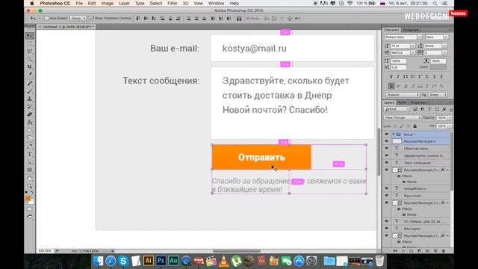Open Illustrator from the Dock
This screenshot has height=269, width=478.
coord(148,261)
